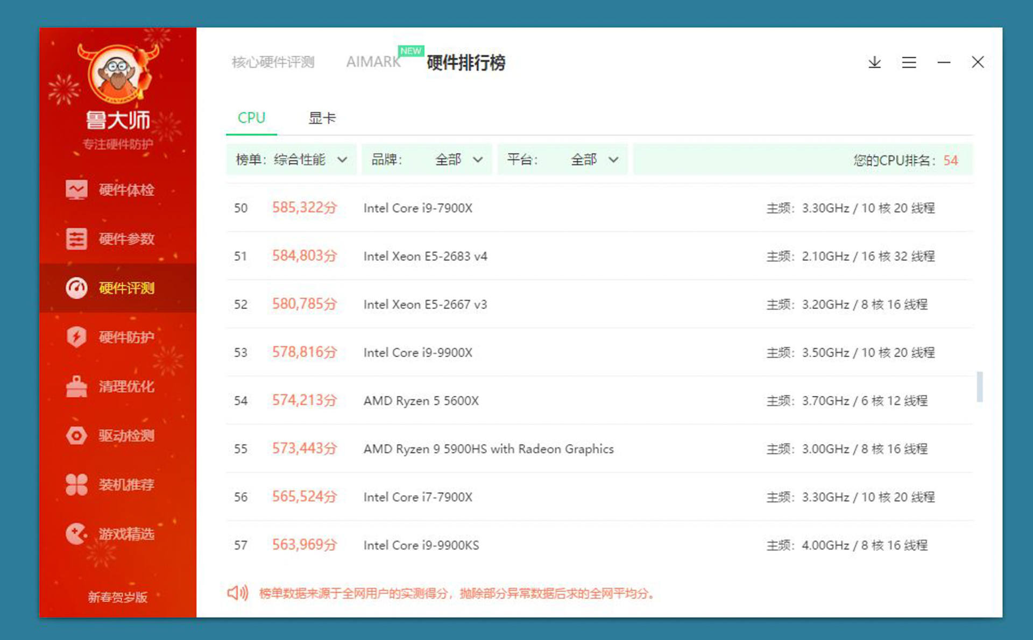Click the score 578,816分
This screenshot has width=1033, height=640.
pyautogui.click(x=305, y=352)
